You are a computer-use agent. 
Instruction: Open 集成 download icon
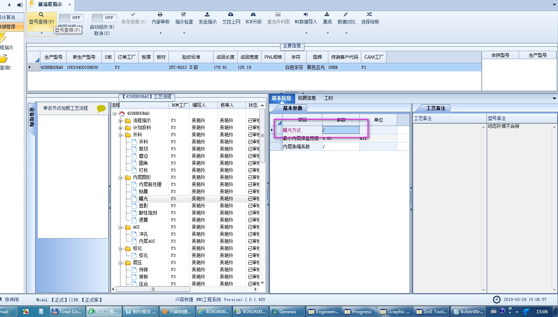click(x=327, y=15)
